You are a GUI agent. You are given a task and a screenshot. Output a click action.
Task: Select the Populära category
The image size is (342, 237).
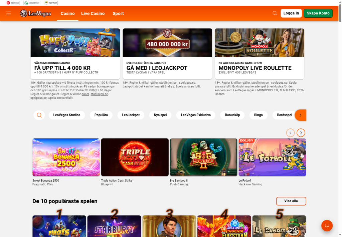101,115
